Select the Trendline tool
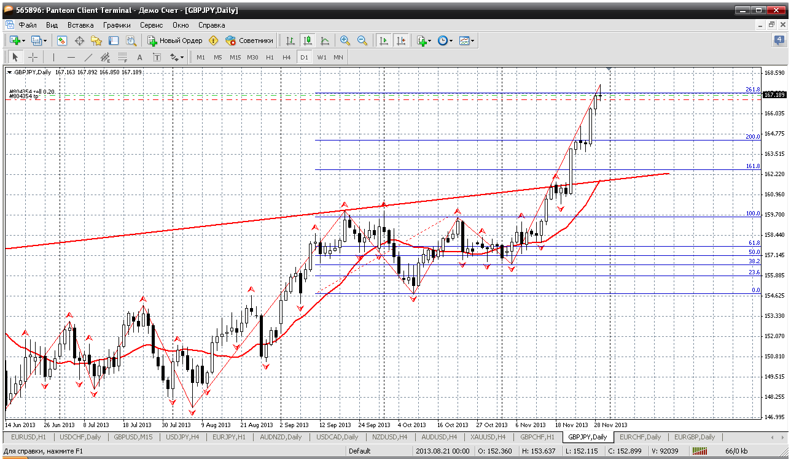The image size is (791, 459). [88, 57]
